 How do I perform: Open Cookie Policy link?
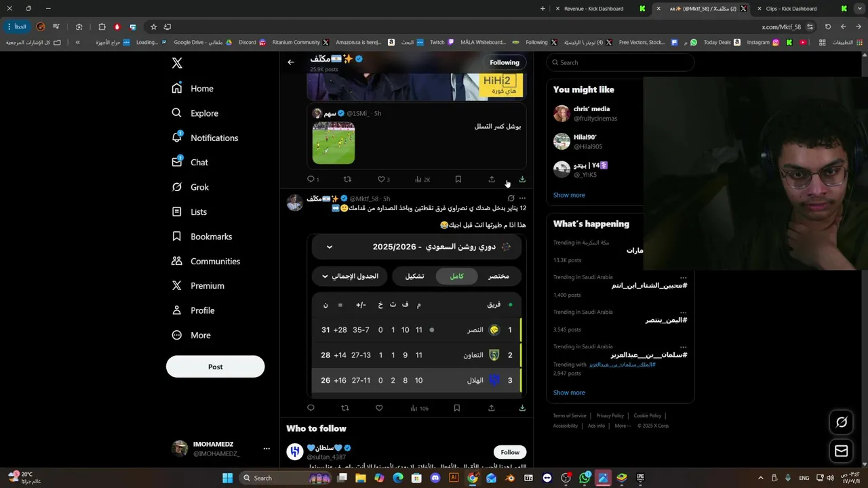pyautogui.click(x=648, y=415)
